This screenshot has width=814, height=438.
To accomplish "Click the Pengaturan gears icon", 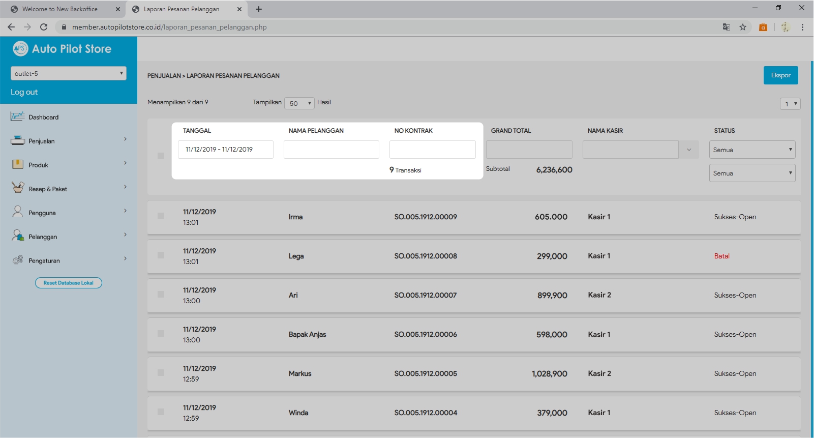I will pos(17,260).
